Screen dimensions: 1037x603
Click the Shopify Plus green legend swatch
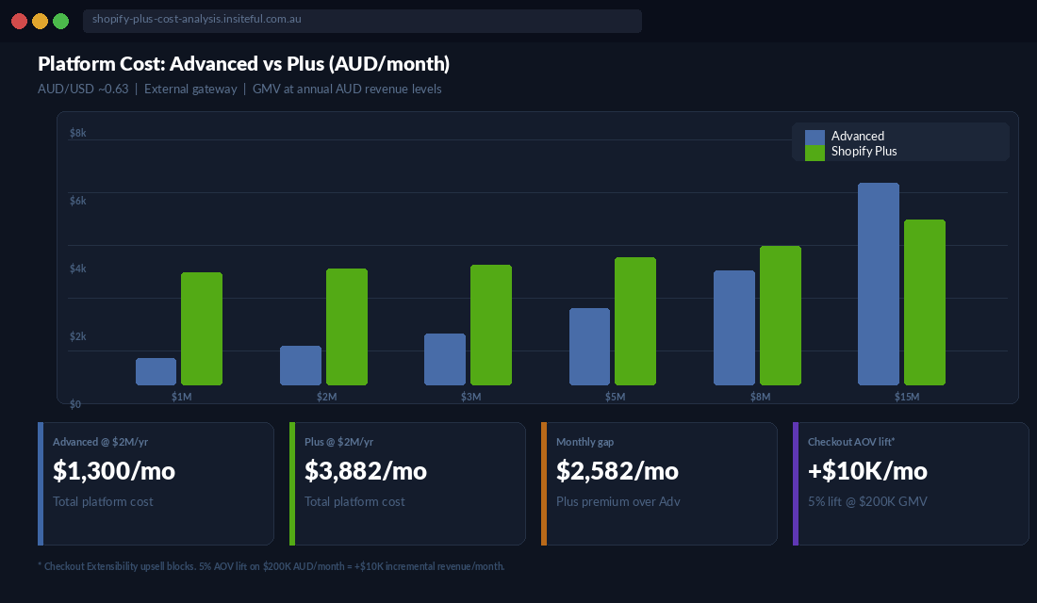coord(815,153)
